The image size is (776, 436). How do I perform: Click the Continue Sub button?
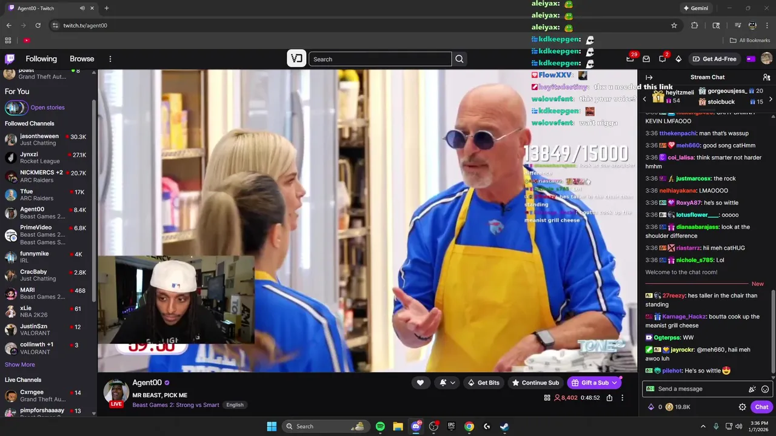pos(535,383)
